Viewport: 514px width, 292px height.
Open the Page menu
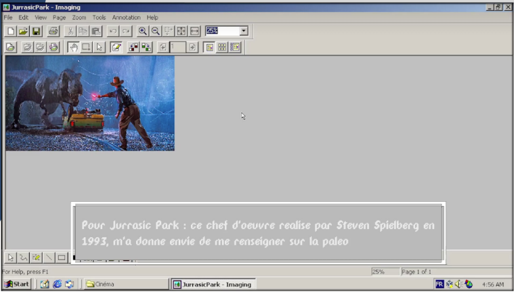point(60,18)
